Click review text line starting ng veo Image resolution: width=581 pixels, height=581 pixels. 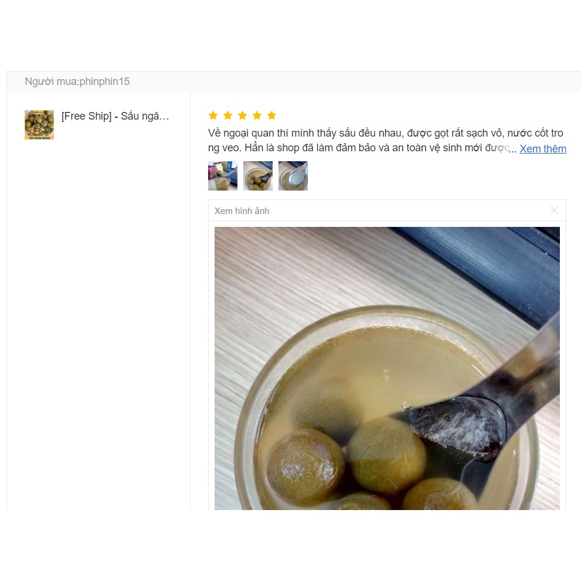click(359, 148)
